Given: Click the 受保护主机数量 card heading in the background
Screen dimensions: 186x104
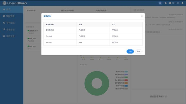Looking at the screenshot, I should point(67,11).
